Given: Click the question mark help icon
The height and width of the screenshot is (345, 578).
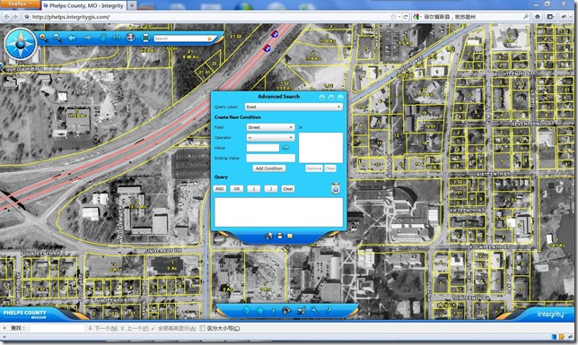Looking at the screenshot, I should point(328,310).
